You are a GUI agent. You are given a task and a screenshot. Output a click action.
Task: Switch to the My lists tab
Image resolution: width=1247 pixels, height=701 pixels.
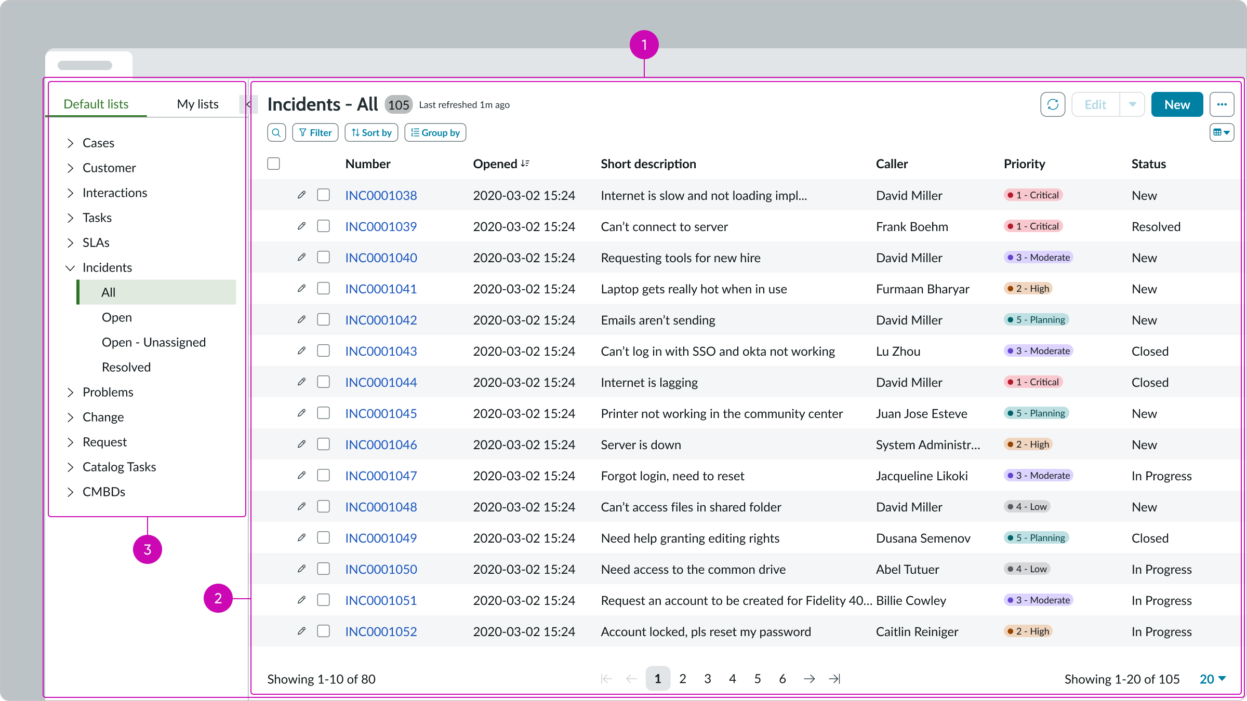[198, 104]
